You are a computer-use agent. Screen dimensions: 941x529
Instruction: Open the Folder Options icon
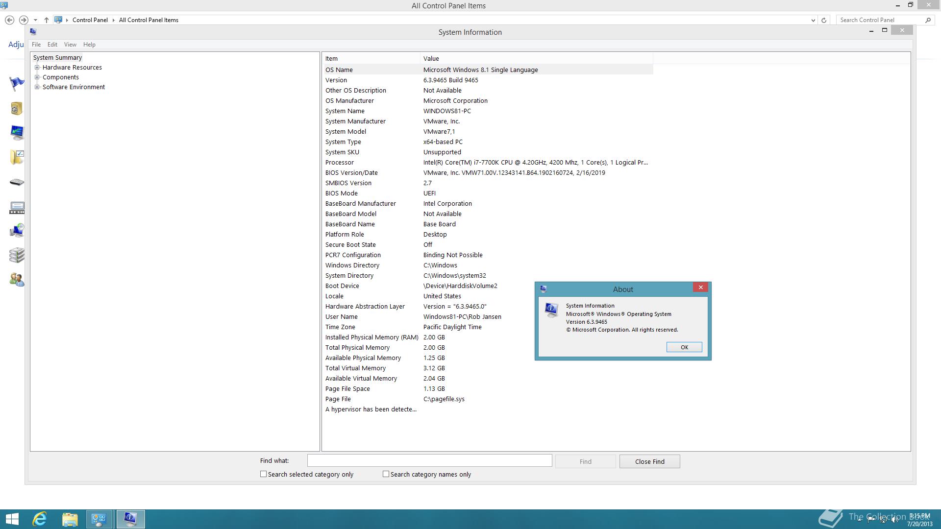tap(17, 157)
